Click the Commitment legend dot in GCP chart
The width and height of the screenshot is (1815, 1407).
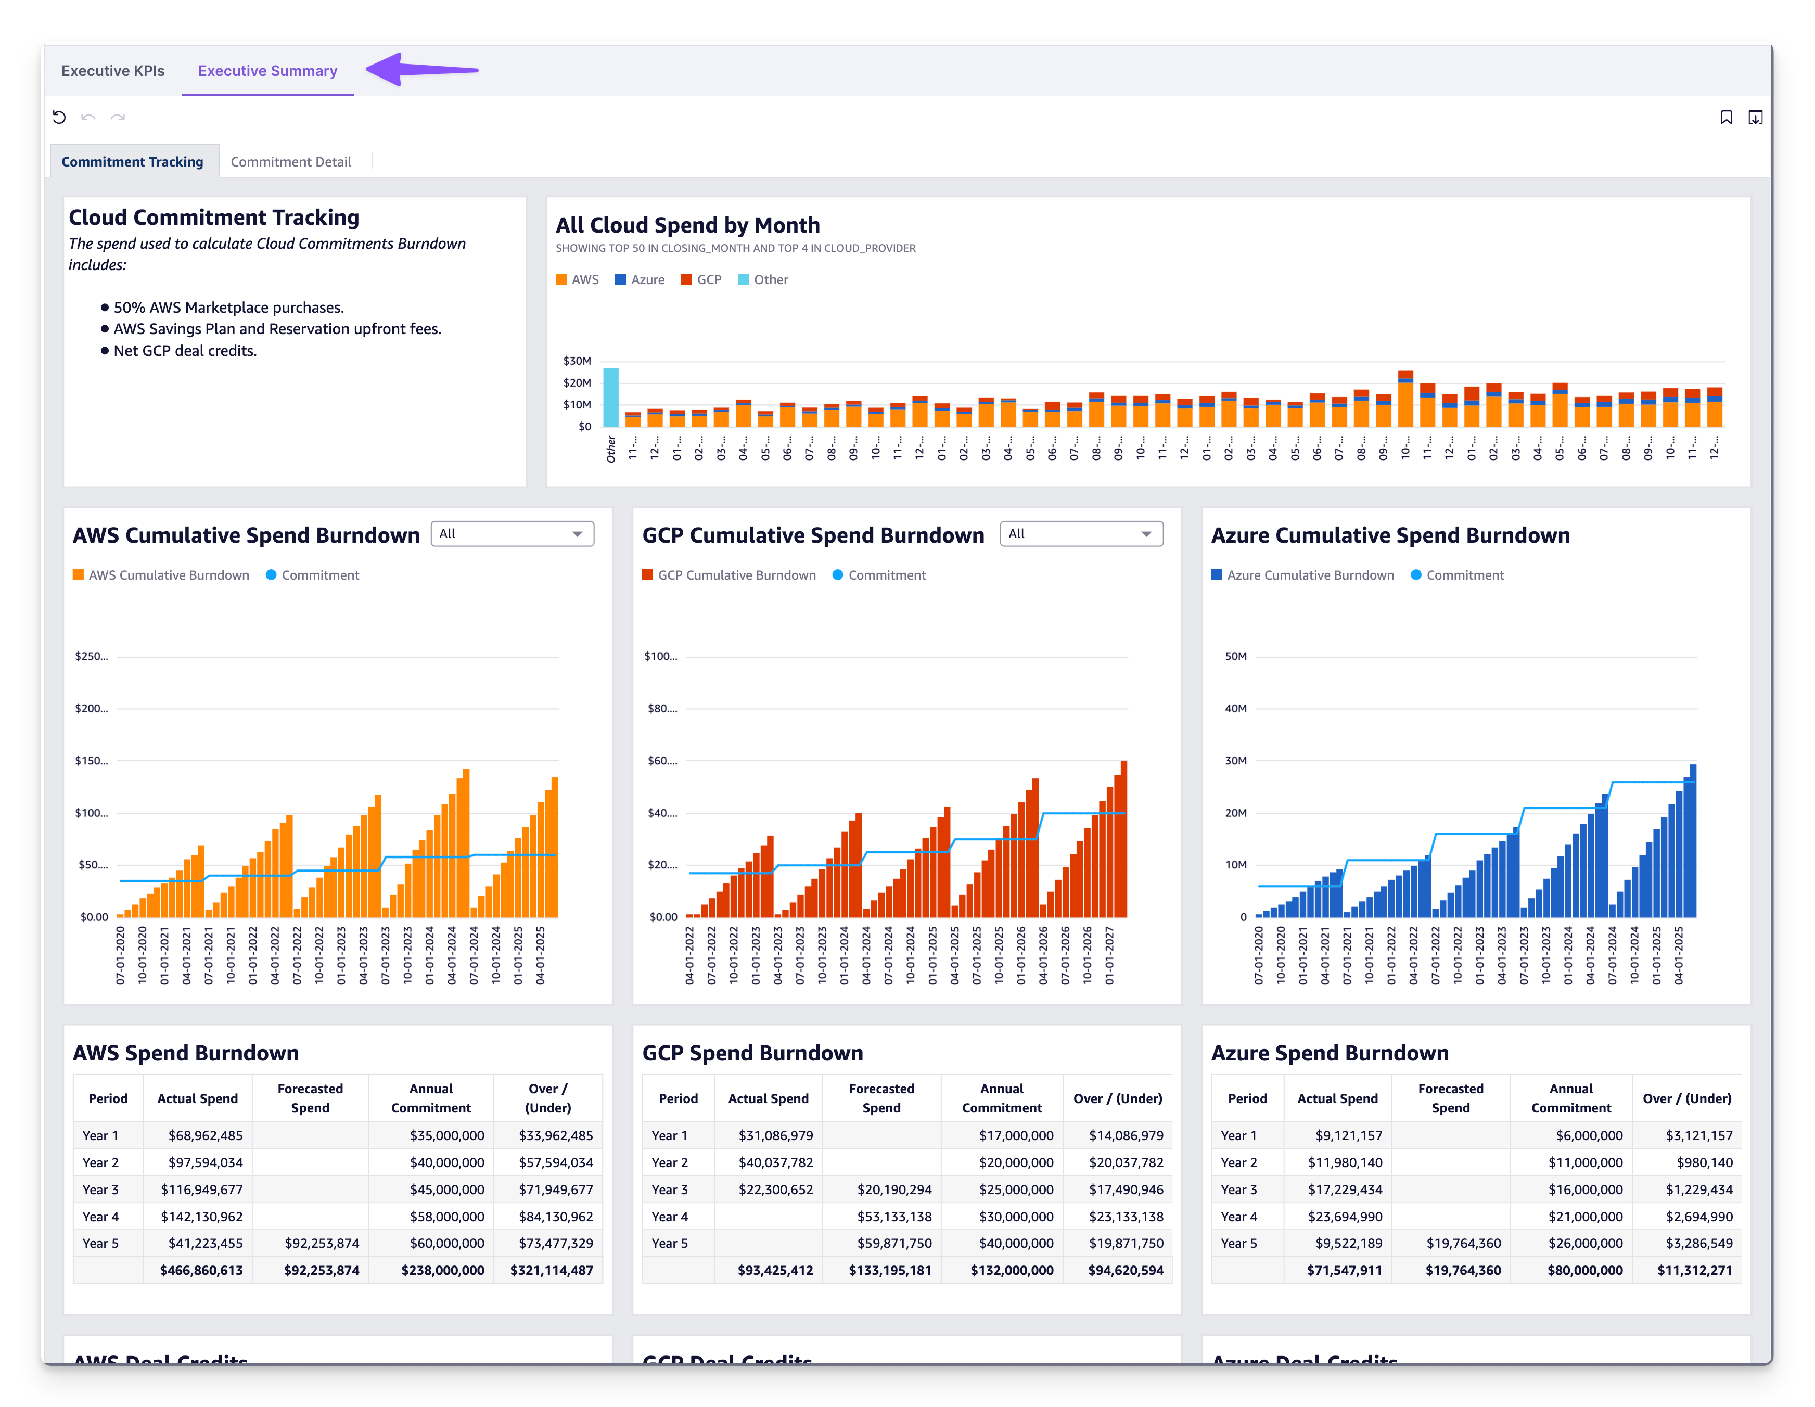point(838,575)
